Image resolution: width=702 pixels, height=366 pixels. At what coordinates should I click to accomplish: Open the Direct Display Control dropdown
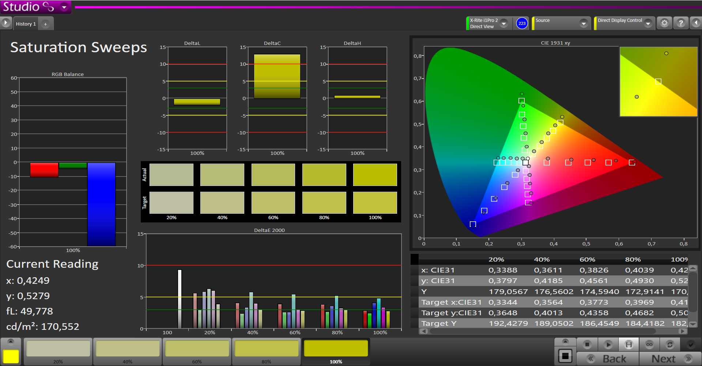[648, 23]
